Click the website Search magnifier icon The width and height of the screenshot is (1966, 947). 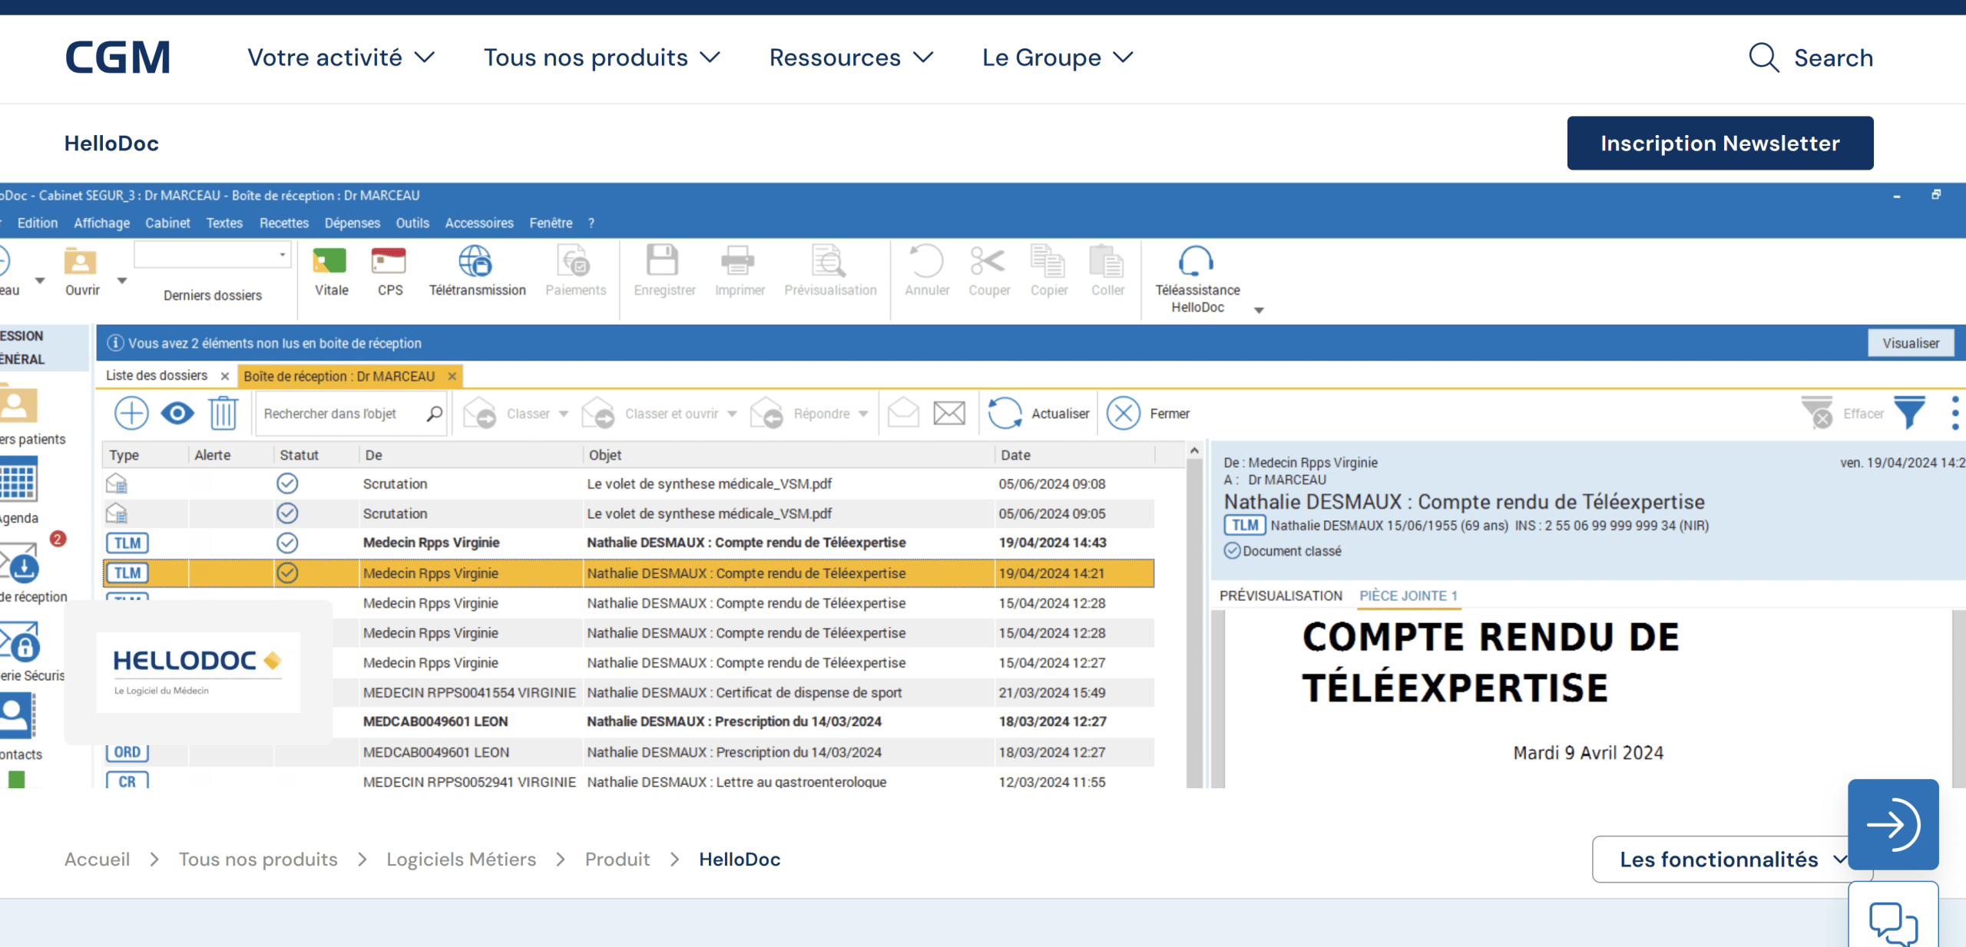(x=1764, y=58)
